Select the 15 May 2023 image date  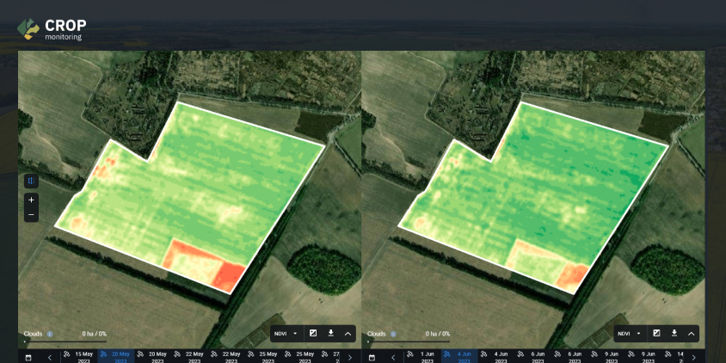click(79, 357)
